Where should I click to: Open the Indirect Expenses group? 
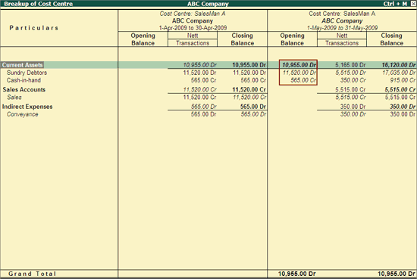27,107
